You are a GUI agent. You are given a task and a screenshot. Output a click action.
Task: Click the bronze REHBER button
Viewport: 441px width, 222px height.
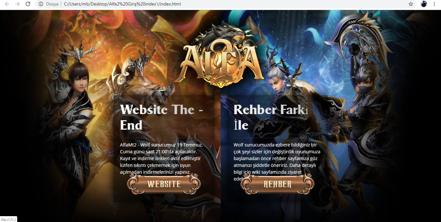(277, 184)
